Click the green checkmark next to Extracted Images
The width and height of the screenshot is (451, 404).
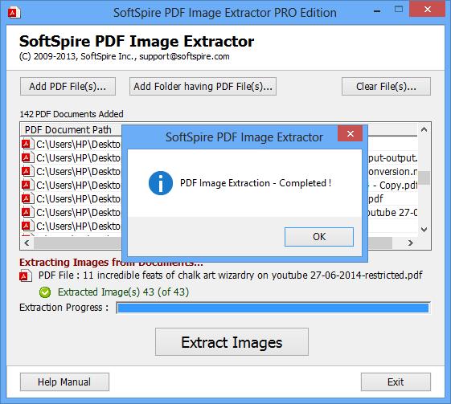click(x=45, y=292)
